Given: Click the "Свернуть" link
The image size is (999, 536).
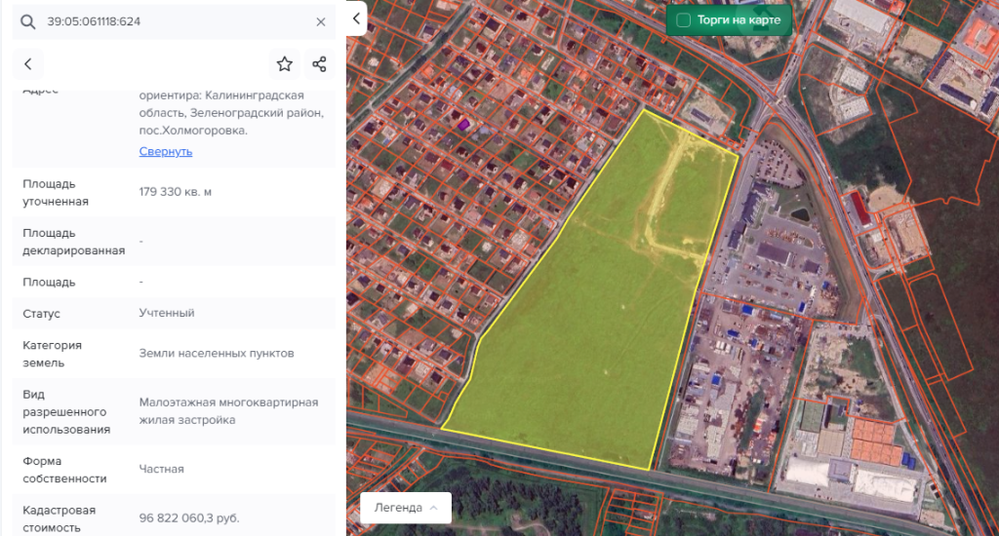Looking at the screenshot, I should pos(166,151).
